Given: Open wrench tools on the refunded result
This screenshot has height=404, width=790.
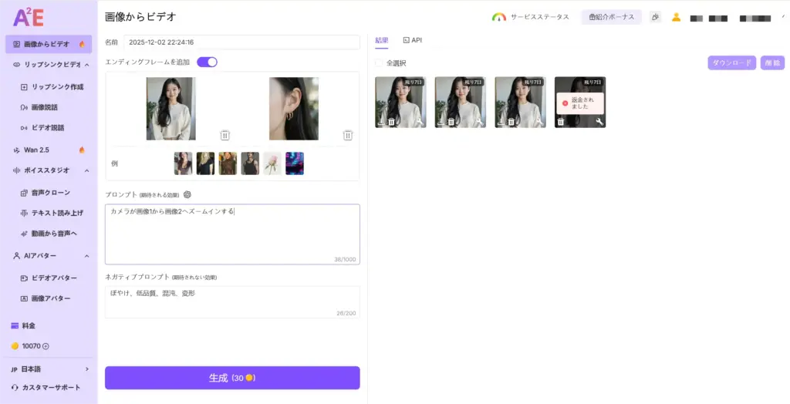Looking at the screenshot, I should click(x=599, y=121).
